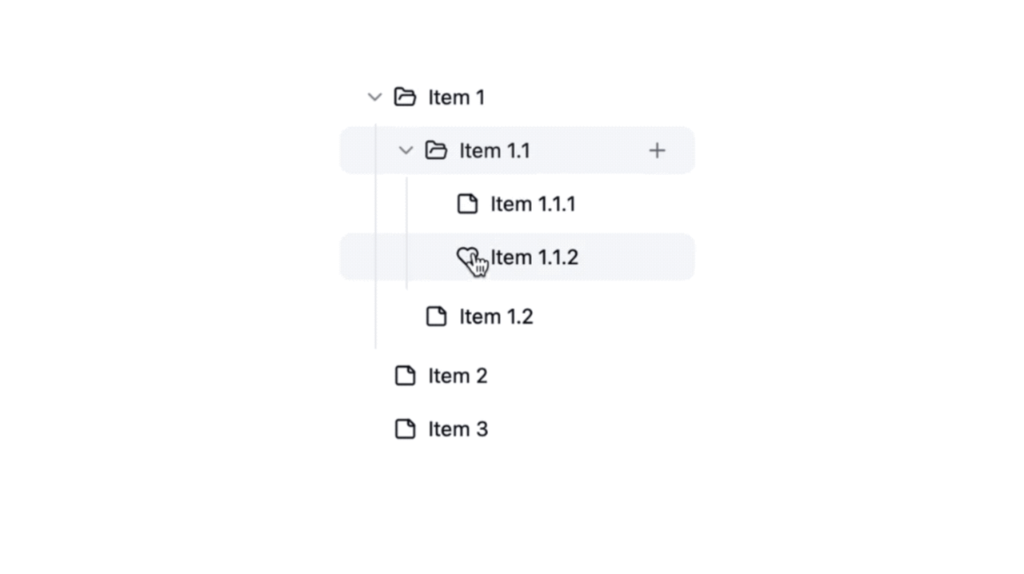Click the file icon next to Item 1.1.1

(467, 204)
